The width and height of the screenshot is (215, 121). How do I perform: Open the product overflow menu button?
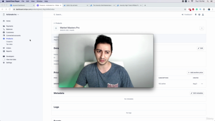pos(202,28)
